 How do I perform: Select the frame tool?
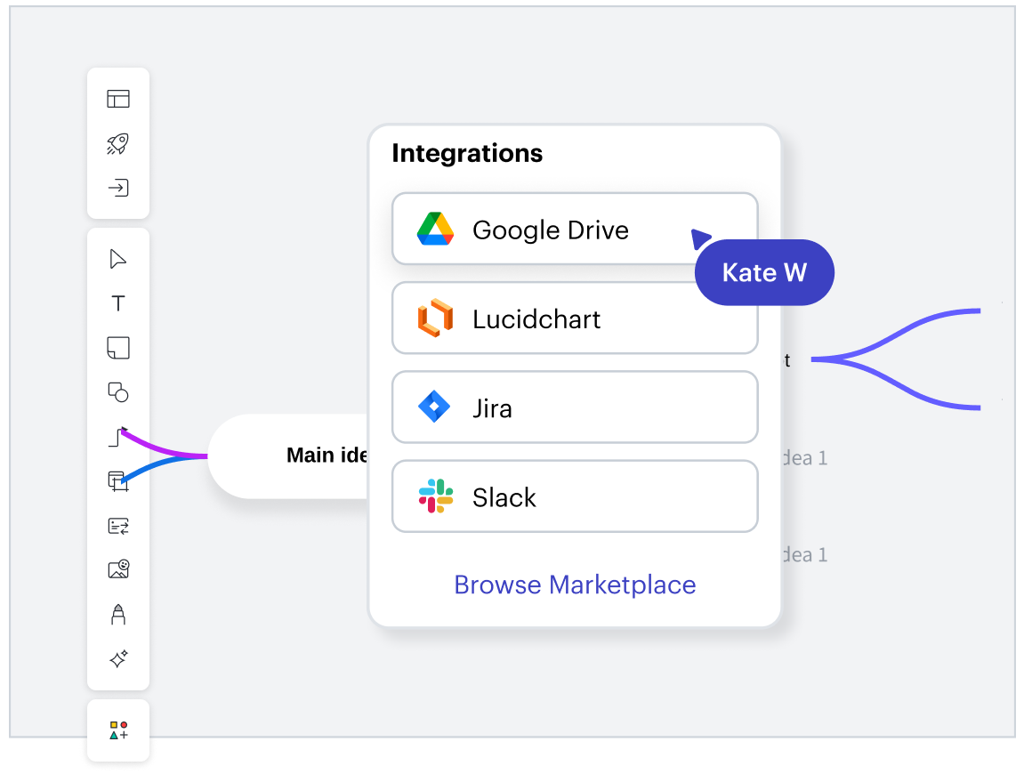pyautogui.click(x=117, y=481)
